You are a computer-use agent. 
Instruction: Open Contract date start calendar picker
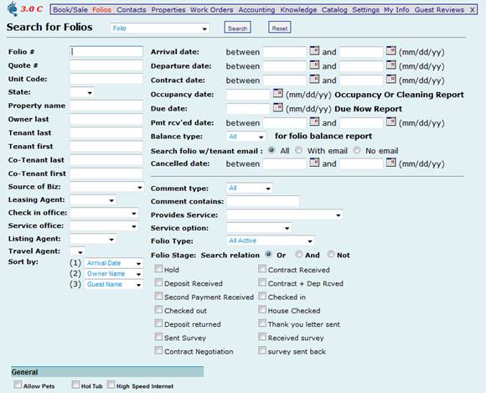(x=314, y=79)
